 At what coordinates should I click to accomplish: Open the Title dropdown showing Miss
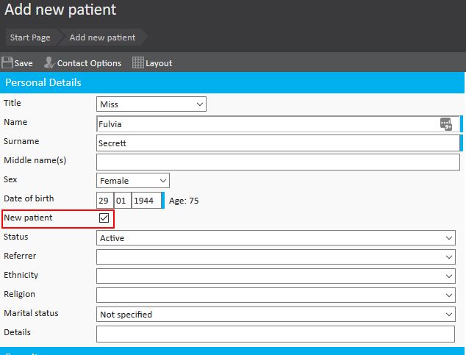coord(151,104)
